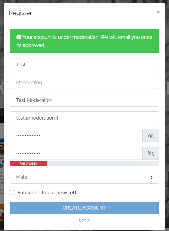Click the Register dialog title
This screenshot has height=231, width=169.
pyautogui.click(x=20, y=13)
